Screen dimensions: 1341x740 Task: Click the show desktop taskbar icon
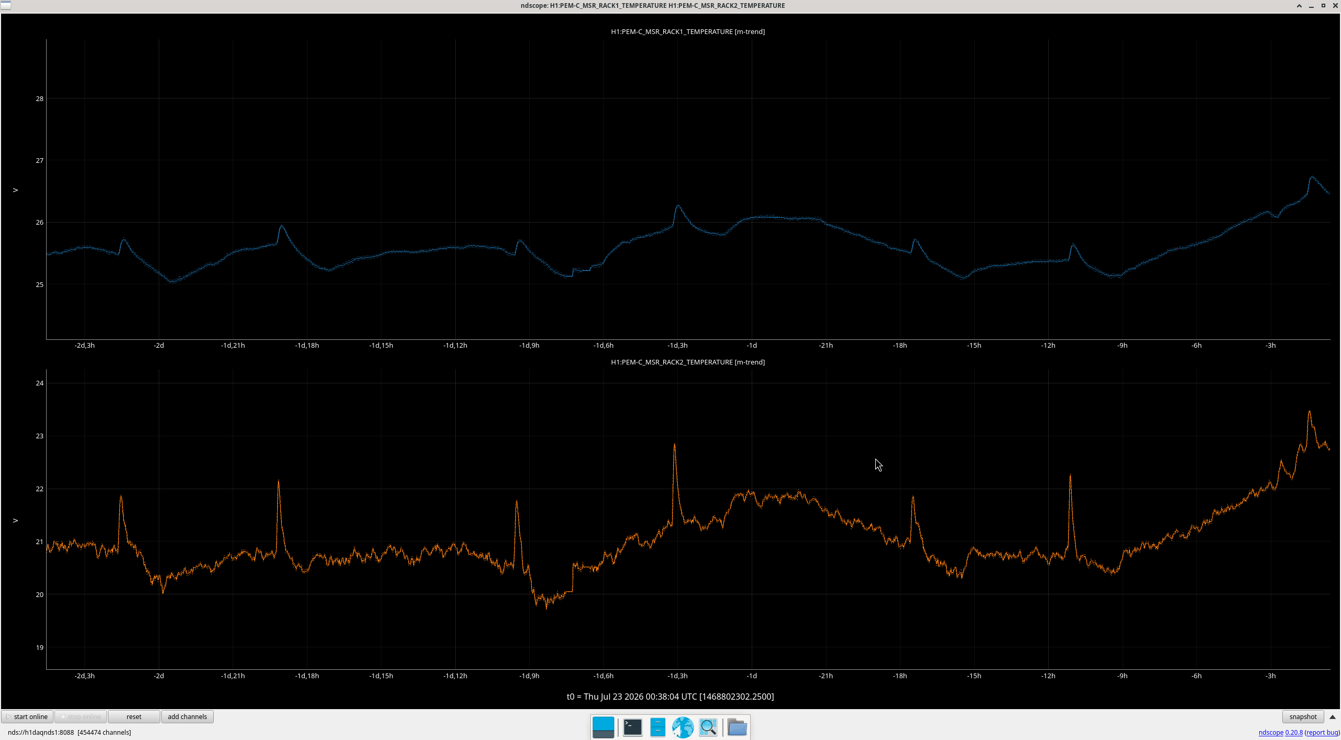pyautogui.click(x=603, y=727)
